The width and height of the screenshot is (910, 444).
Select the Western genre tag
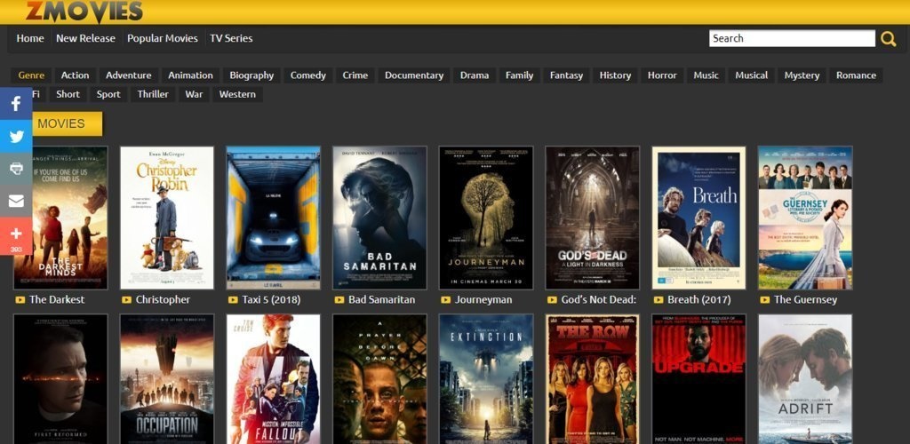pos(237,94)
